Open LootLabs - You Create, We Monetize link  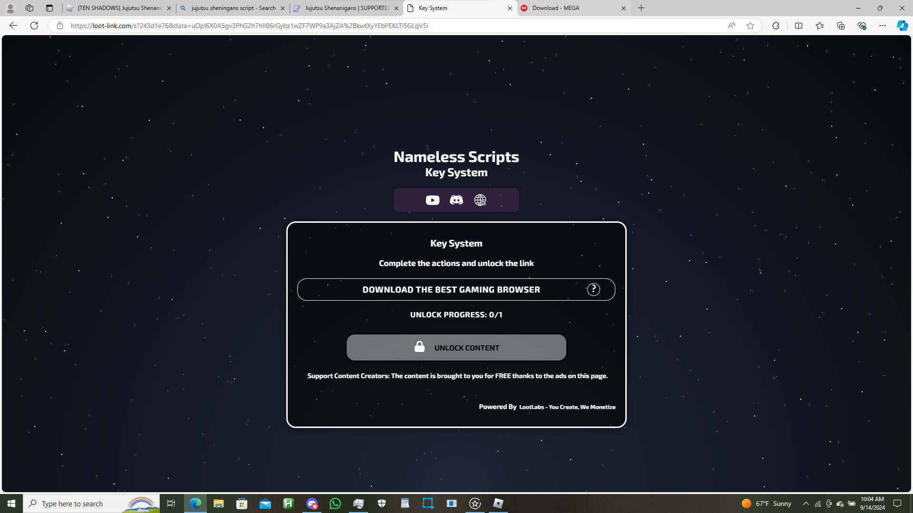click(567, 407)
